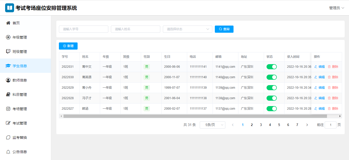Open the 管理员 user dropdown menu
Image resolution: width=349 pixels, height=160 pixels.
pyautogui.click(x=336, y=8)
